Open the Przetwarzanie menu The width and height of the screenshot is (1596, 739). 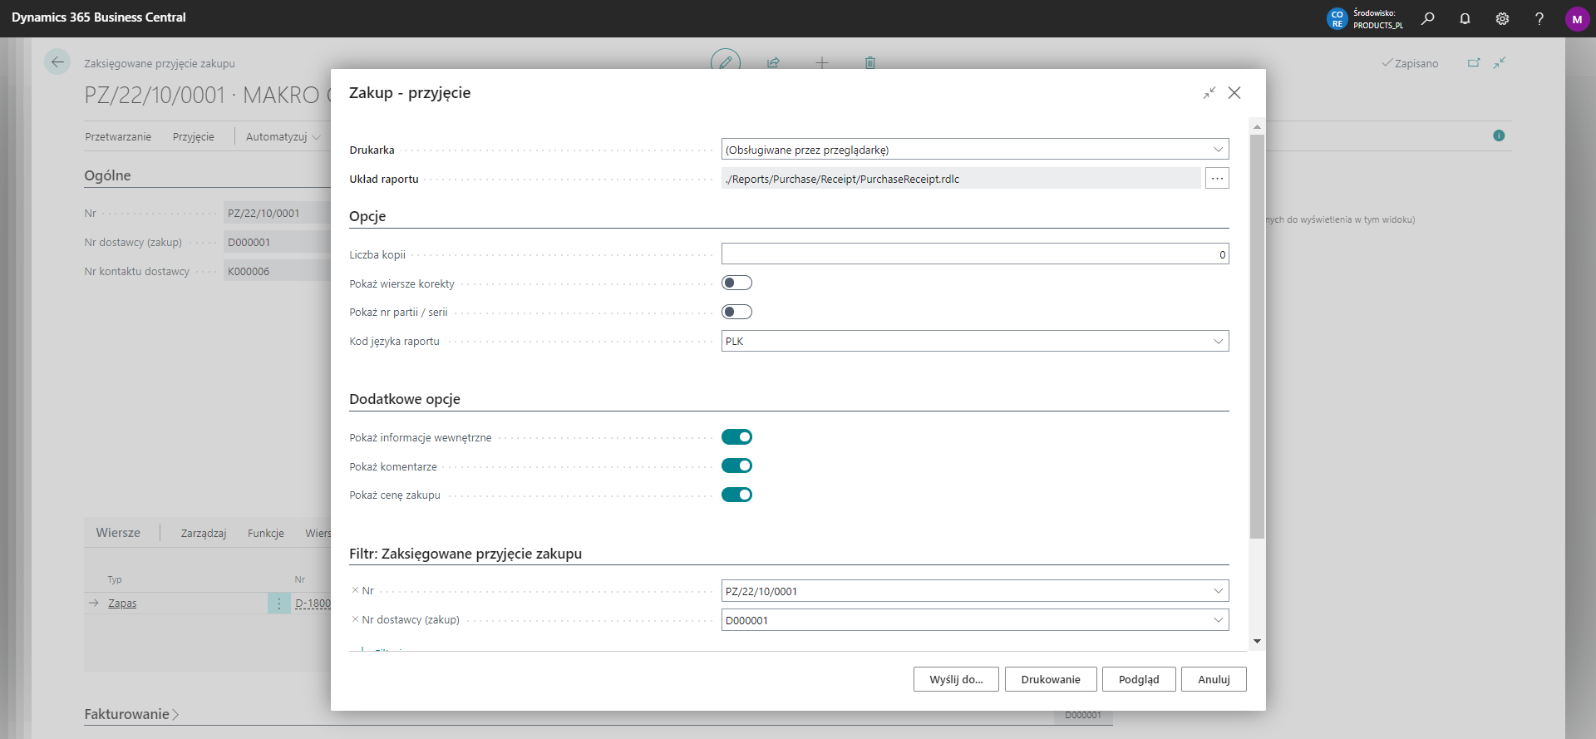pos(118,136)
